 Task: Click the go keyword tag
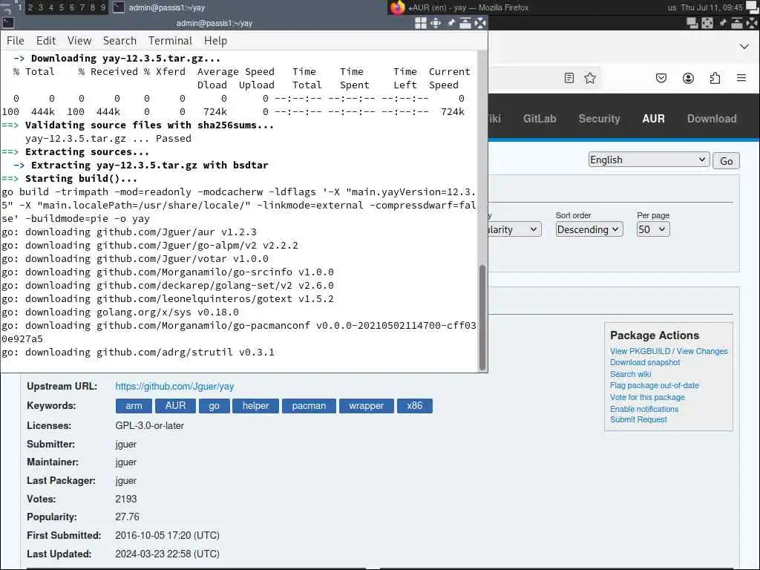pos(214,406)
